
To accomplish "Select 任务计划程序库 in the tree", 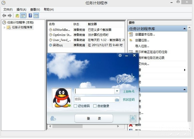I will (22, 27).
